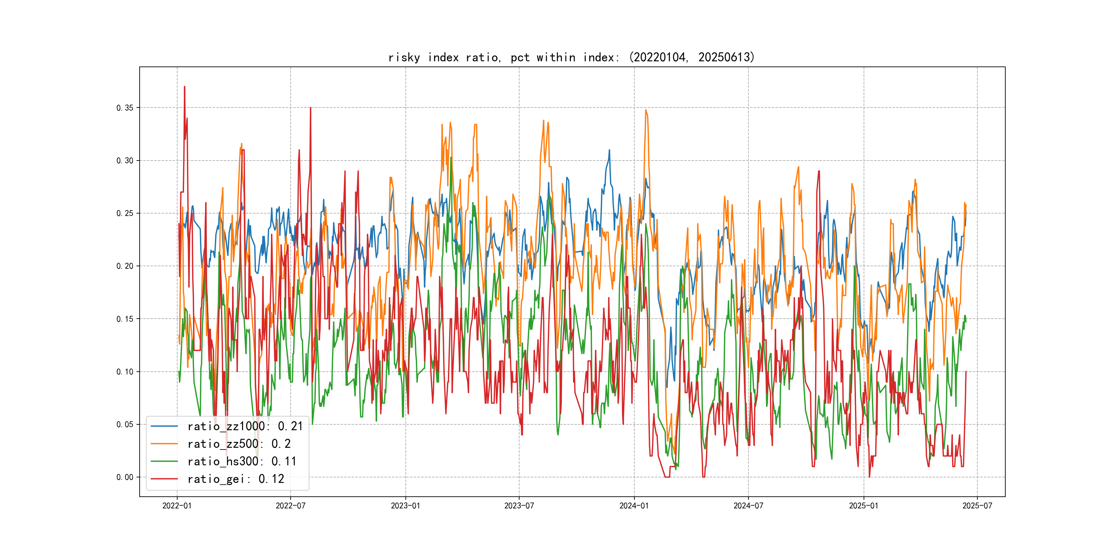Click the 2022-07 x-axis tick label
Screen dimensions: 1117x558
[291, 506]
